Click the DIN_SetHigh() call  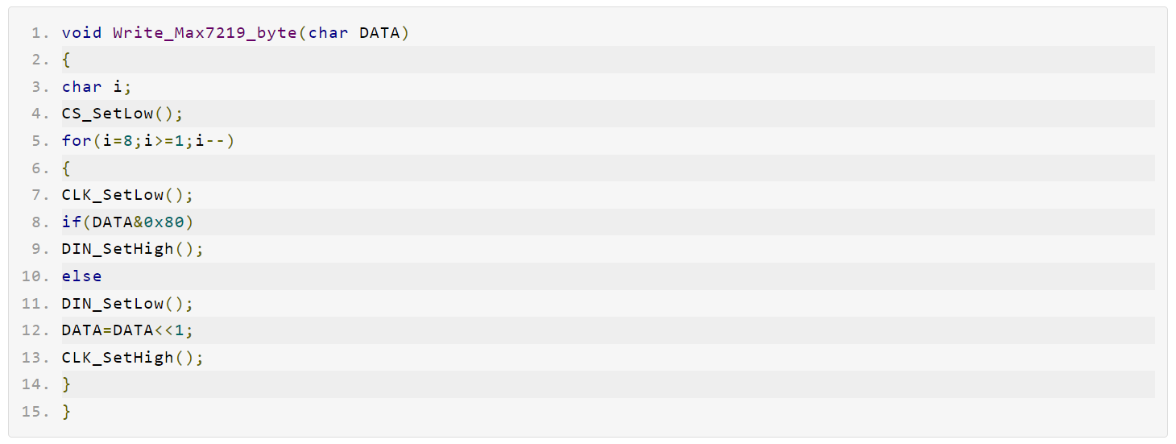[133, 249]
